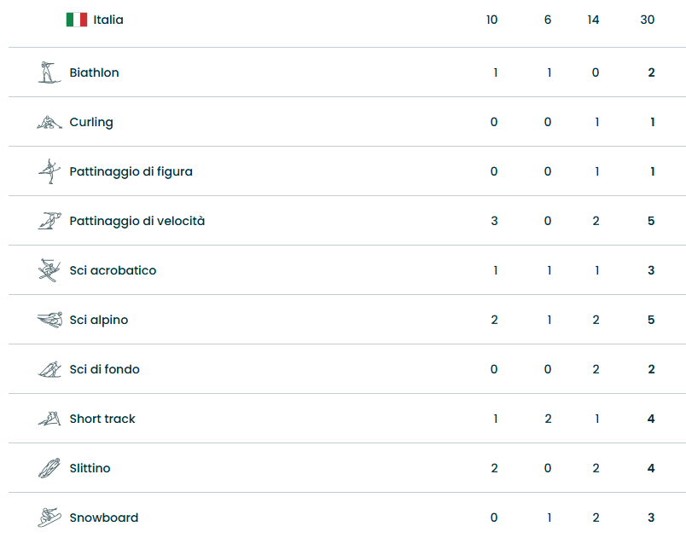Click the Slittino row total of 4
Image resolution: width=686 pixels, height=538 pixels.
(x=651, y=468)
